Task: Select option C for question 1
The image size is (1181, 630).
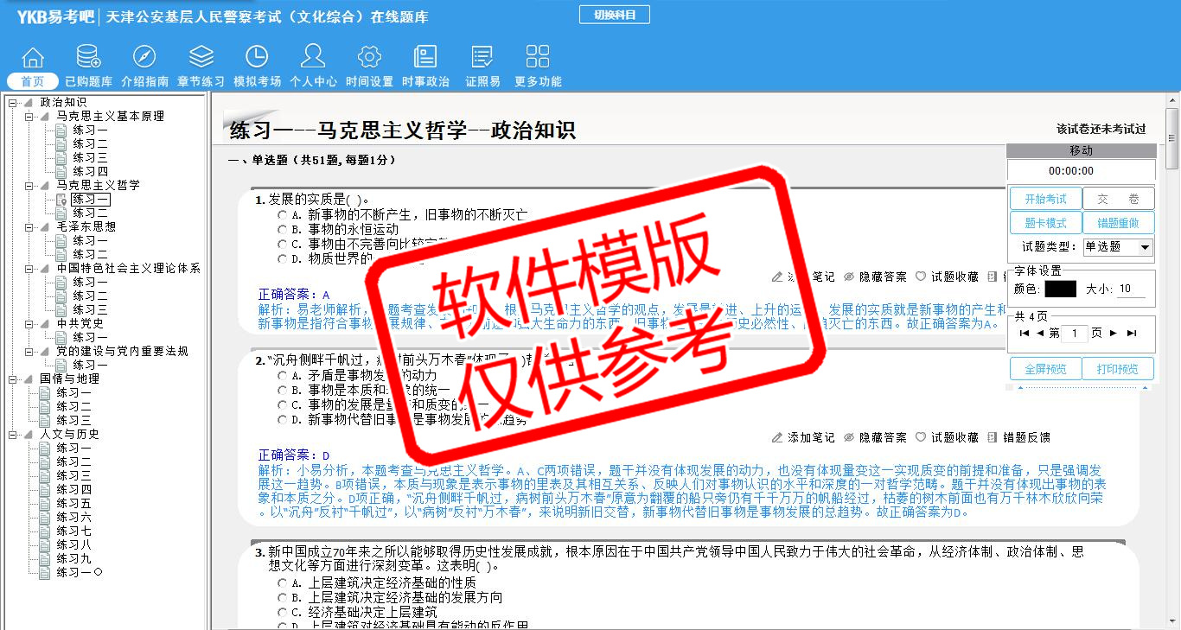Action: (282, 244)
